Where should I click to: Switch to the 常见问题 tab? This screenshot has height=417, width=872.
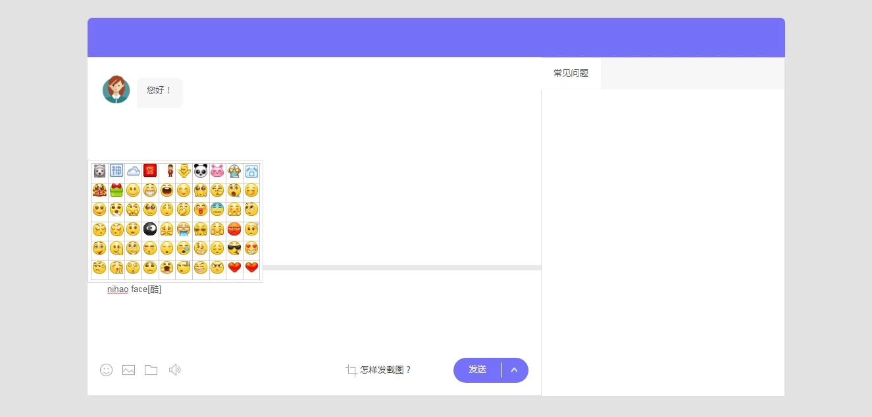[571, 73]
